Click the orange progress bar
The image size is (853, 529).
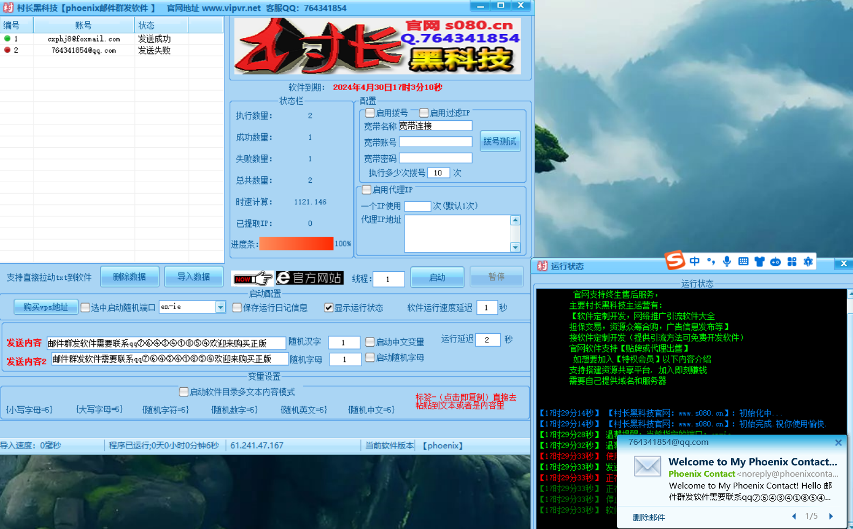click(296, 244)
